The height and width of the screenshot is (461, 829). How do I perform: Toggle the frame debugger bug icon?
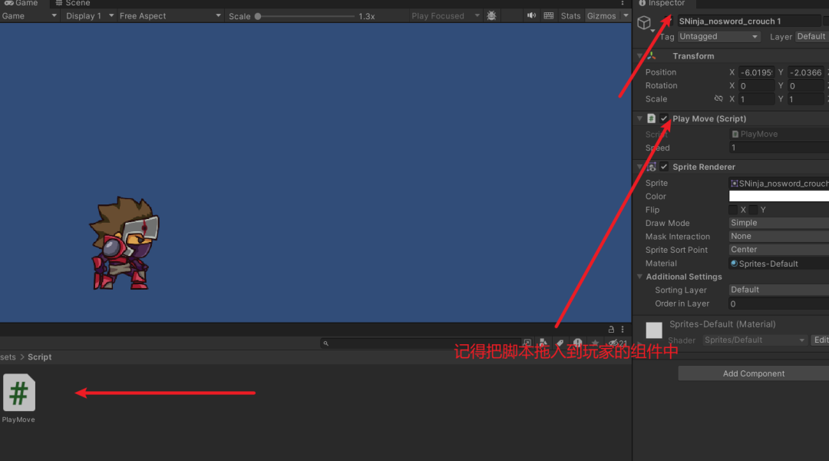492,16
